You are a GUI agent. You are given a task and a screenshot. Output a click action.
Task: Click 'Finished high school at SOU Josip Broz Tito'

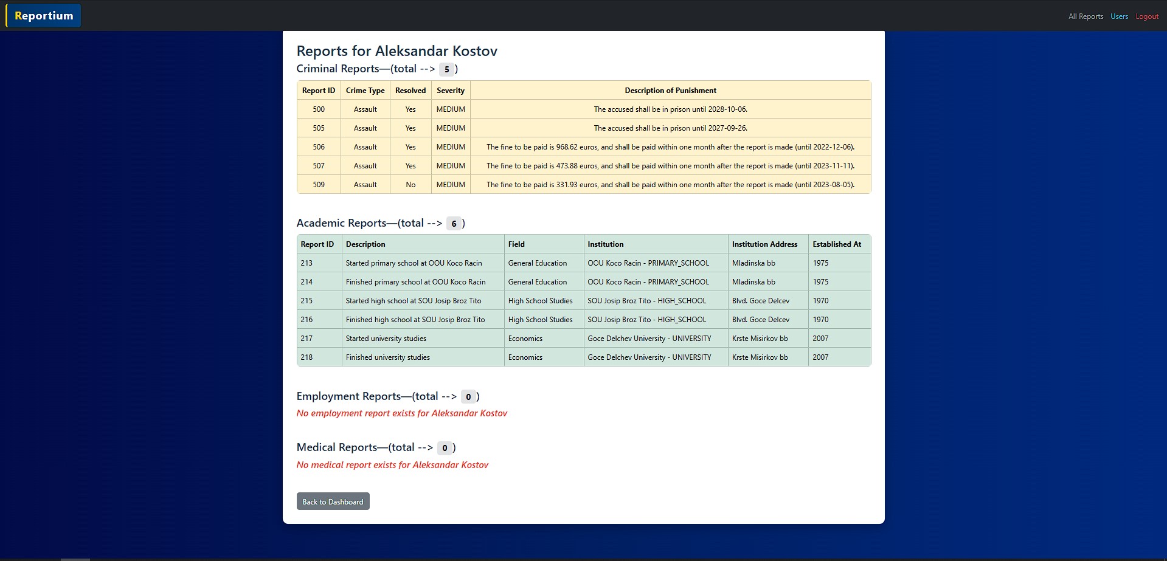[415, 320]
